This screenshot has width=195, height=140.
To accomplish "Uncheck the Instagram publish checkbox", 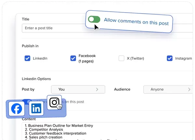I will pos(170,58).
